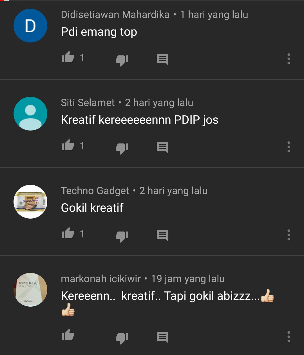This screenshot has height=355, width=304.
Task: Open Didisetiawan Mahardika's blue D avatar
Action: coord(30,26)
